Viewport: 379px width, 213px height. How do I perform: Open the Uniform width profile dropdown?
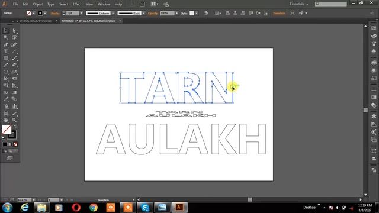[113, 13]
